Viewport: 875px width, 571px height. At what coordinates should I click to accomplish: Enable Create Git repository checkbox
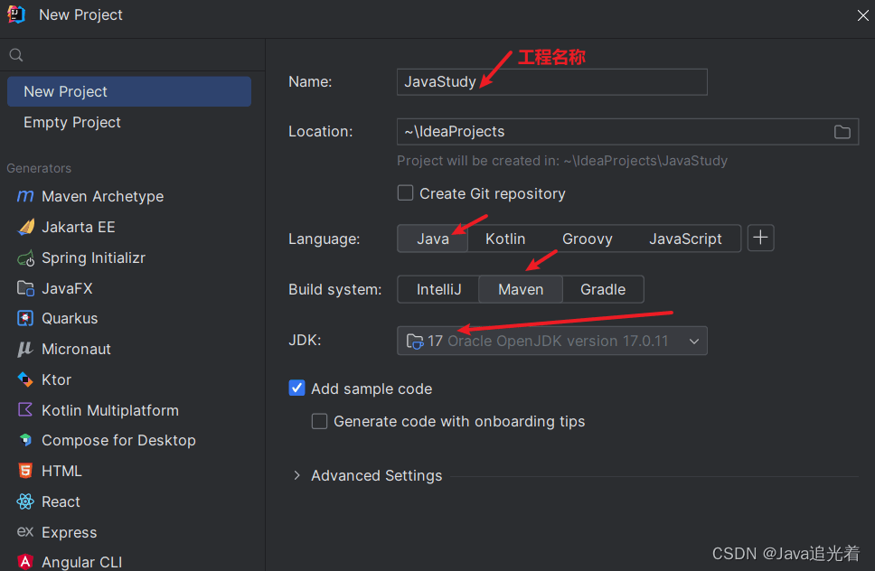pos(406,193)
